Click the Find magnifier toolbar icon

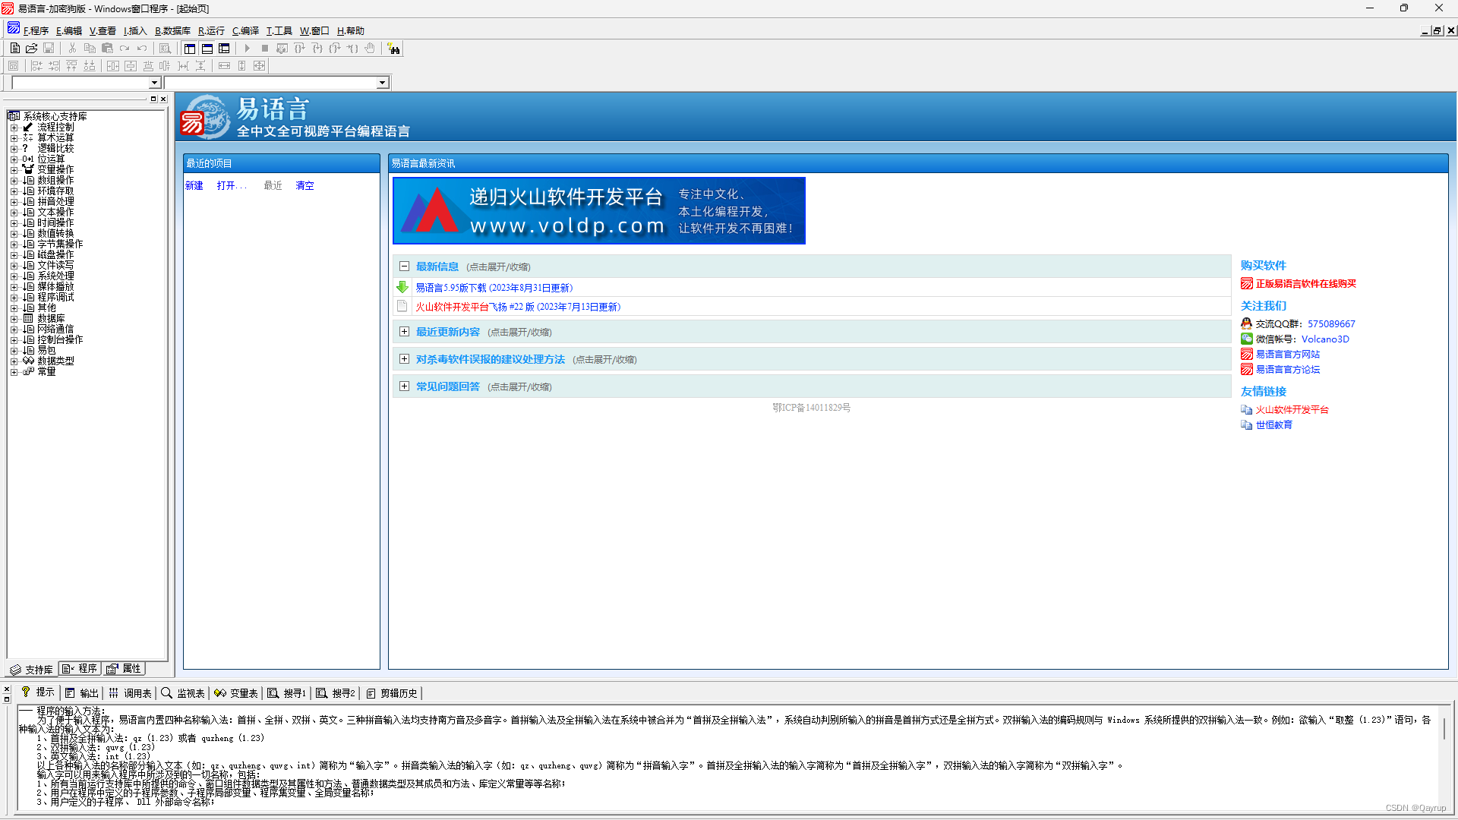click(x=165, y=48)
